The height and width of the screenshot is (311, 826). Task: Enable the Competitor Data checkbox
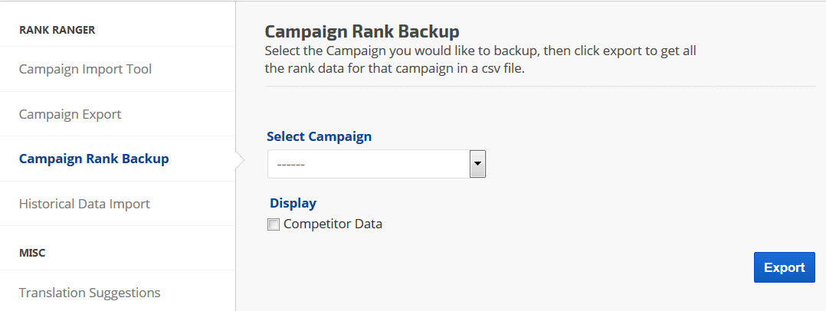(x=274, y=225)
